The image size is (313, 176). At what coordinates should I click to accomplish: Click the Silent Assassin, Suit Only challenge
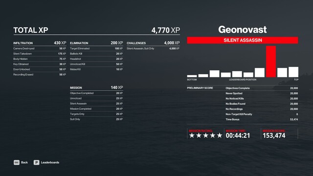click(x=153, y=48)
